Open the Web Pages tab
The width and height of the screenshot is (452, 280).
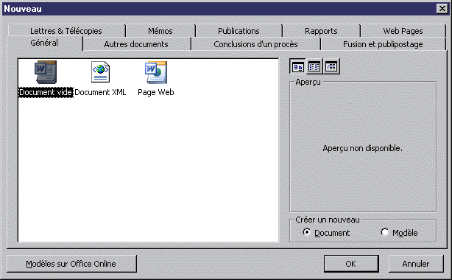coord(403,31)
